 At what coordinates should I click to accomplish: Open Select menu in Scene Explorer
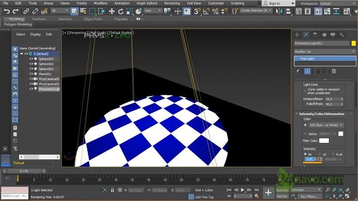tap(20, 35)
